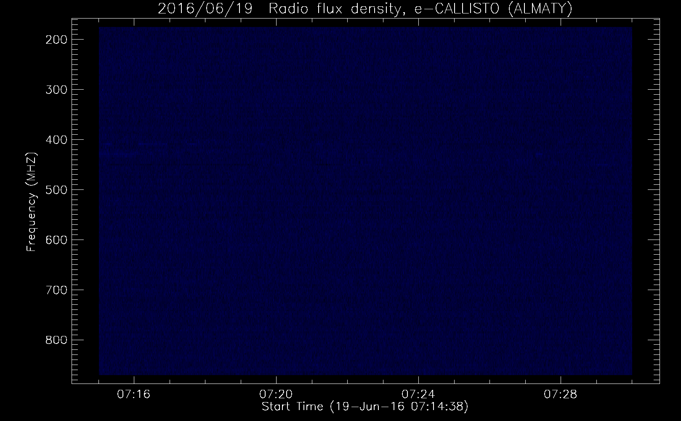This screenshot has height=421, width=681.
Task: Click the 07:24 time tick label
Action: [x=418, y=394]
